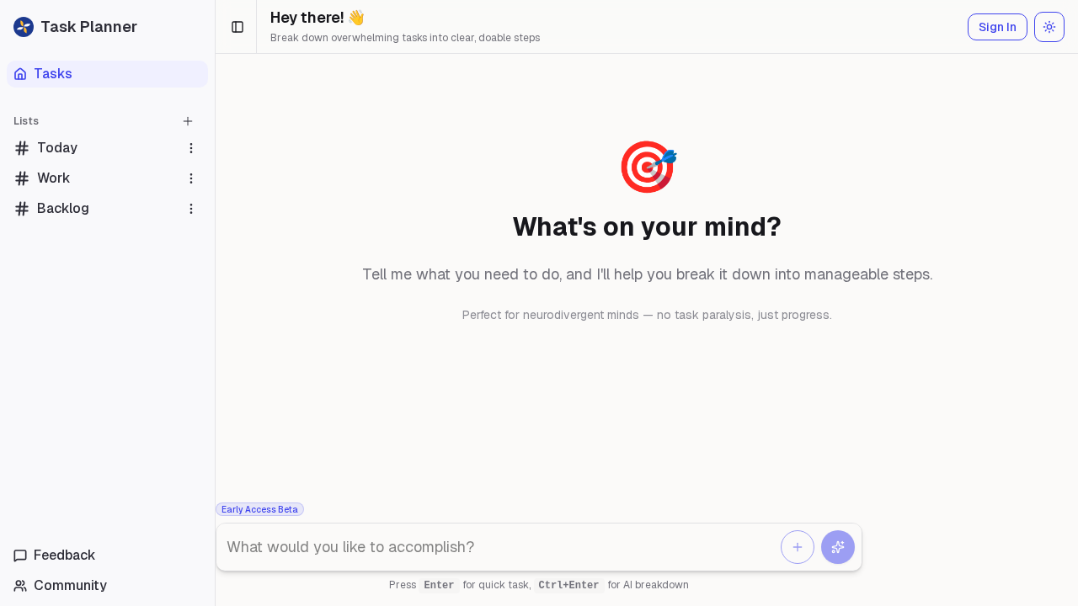Click the hash icon beside Today
1078x606 pixels.
[21, 147]
